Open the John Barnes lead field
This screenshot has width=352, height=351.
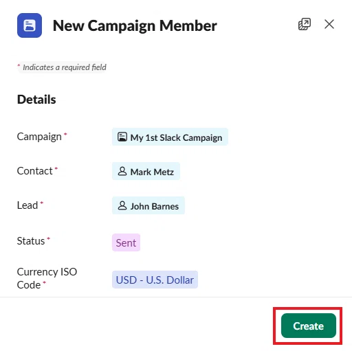(148, 205)
